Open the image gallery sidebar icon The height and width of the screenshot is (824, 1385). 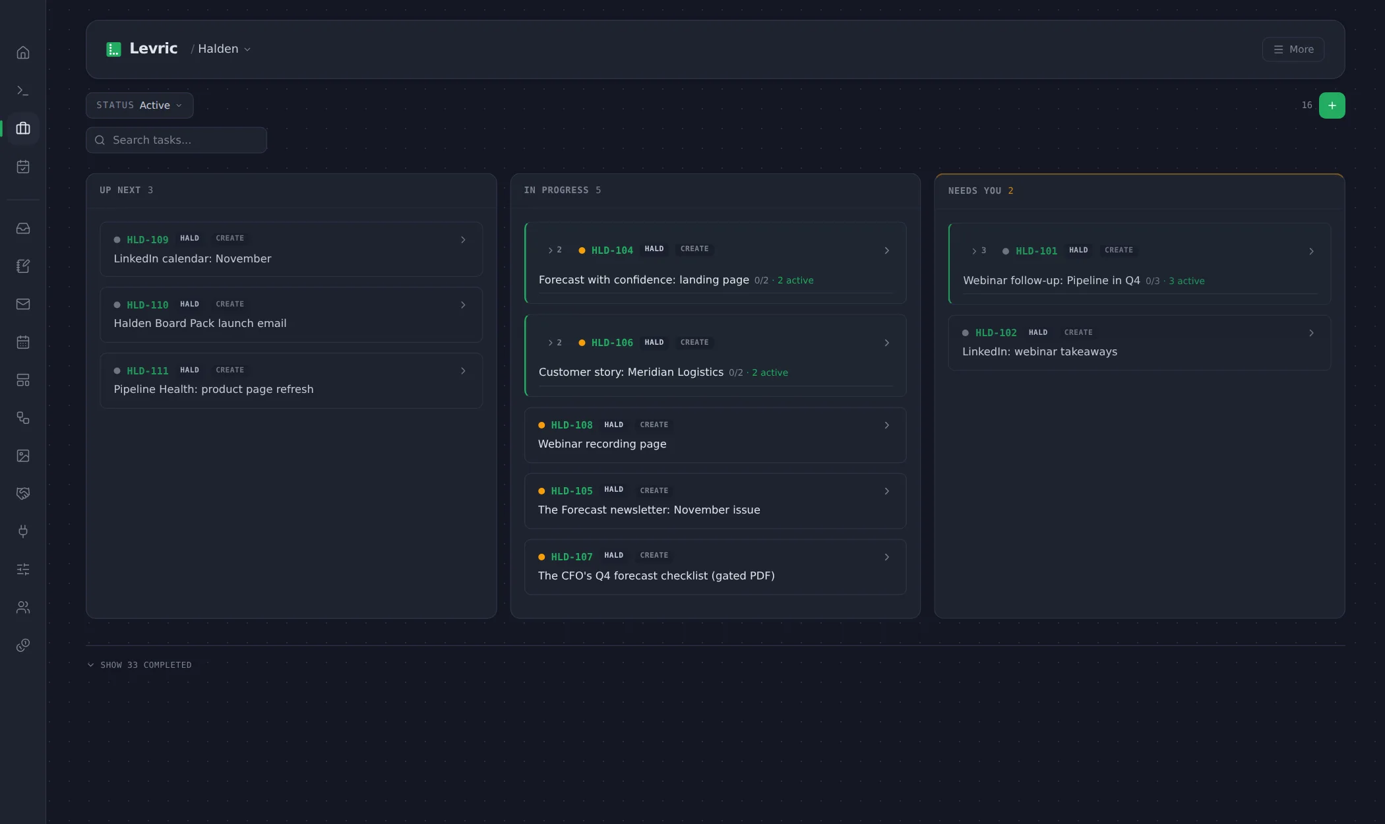pos(23,456)
